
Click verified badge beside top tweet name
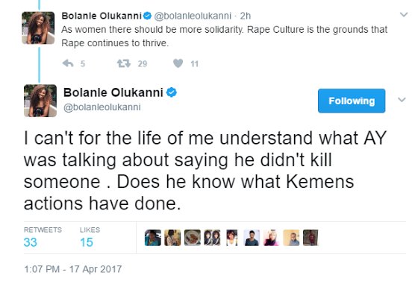coord(148,16)
